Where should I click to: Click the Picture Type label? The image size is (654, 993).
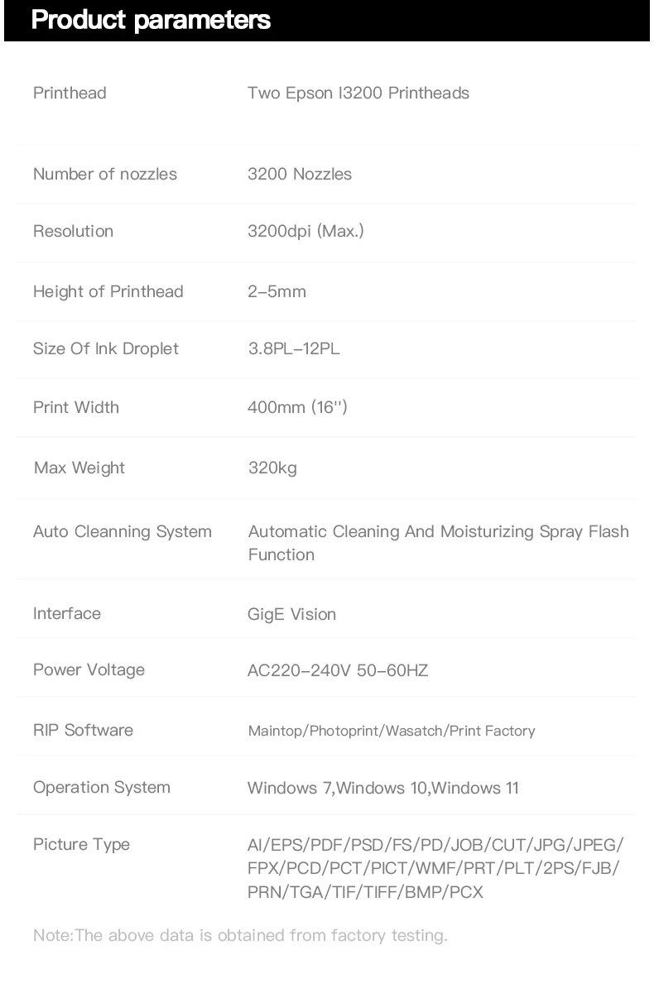(81, 844)
